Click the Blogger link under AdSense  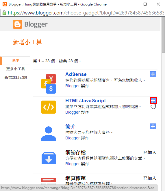click(73, 86)
